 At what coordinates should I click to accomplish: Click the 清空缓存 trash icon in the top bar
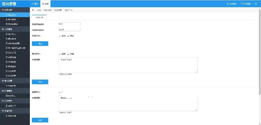coord(228,4)
